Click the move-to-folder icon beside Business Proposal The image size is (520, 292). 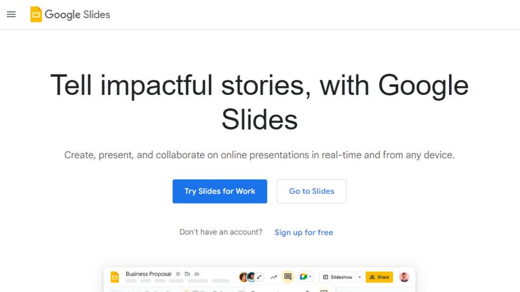click(187, 274)
